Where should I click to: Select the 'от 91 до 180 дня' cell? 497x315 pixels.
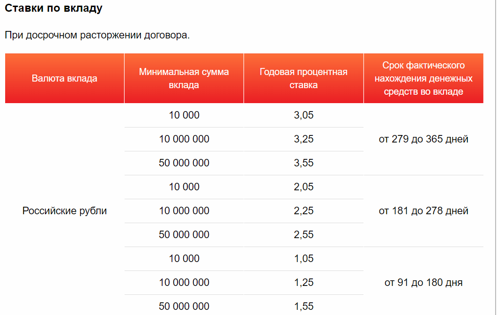(x=423, y=282)
